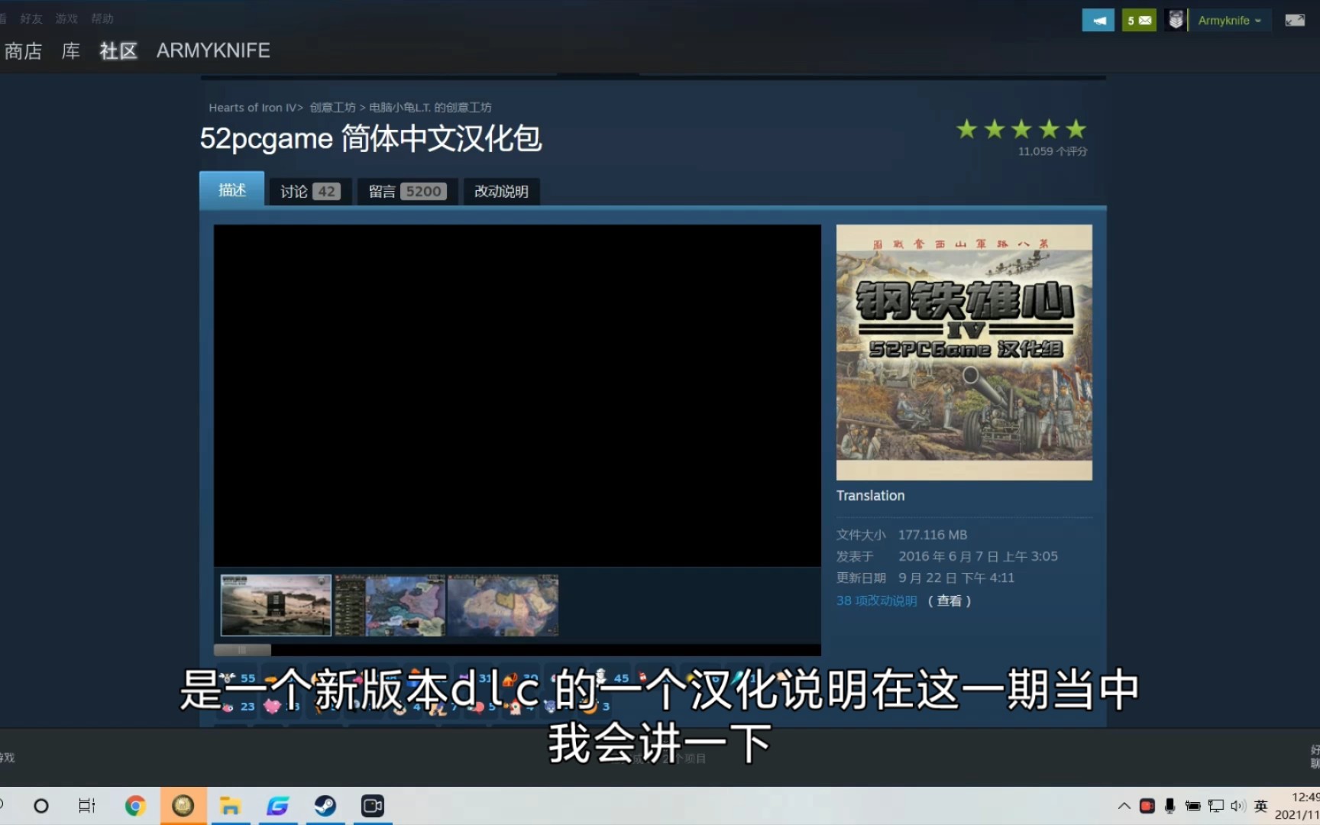Follow the 创意工坊 breadcrumb link
Viewport: 1320px width, 825px height.
click(333, 108)
